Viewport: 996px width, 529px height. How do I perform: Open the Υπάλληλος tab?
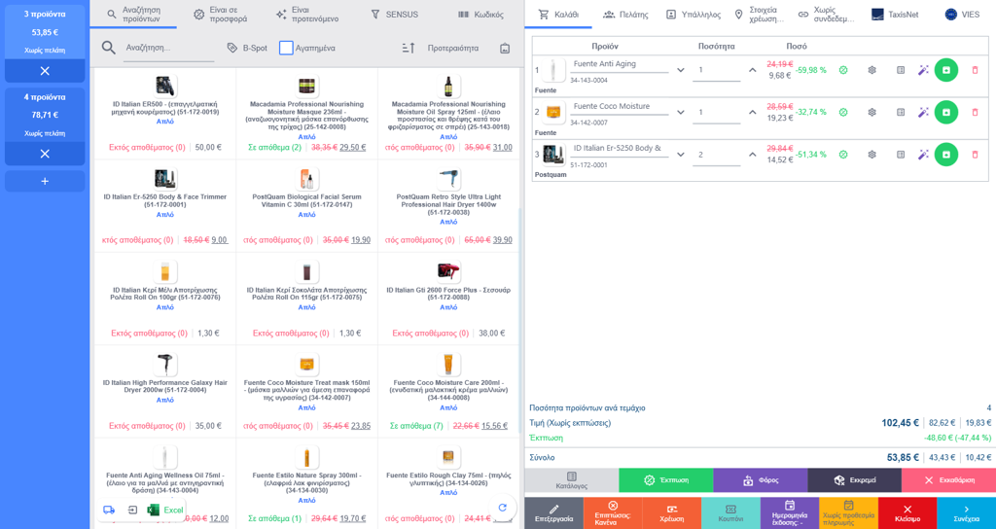pyautogui.click(x=694, y=15)
